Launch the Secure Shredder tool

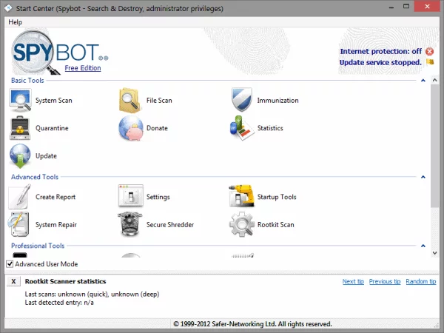(131, 225)
